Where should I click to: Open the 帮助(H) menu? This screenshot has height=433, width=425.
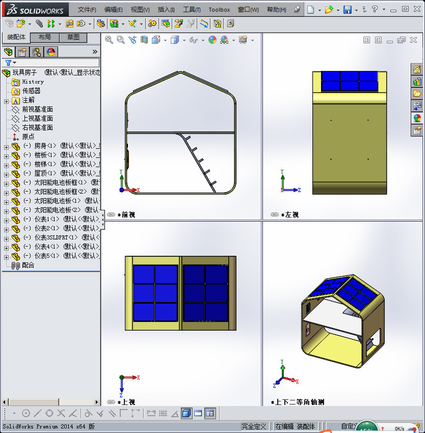pos(276,10)
